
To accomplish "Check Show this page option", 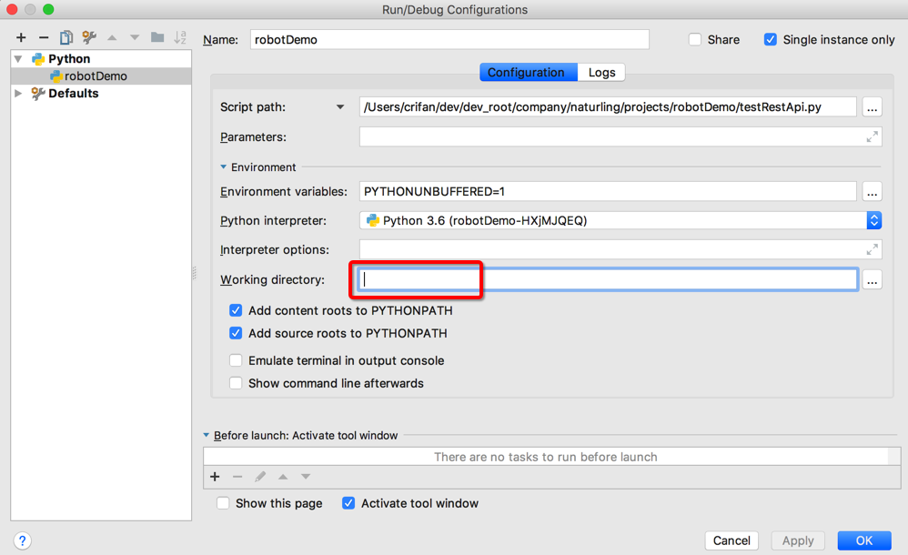I will 223,503.
